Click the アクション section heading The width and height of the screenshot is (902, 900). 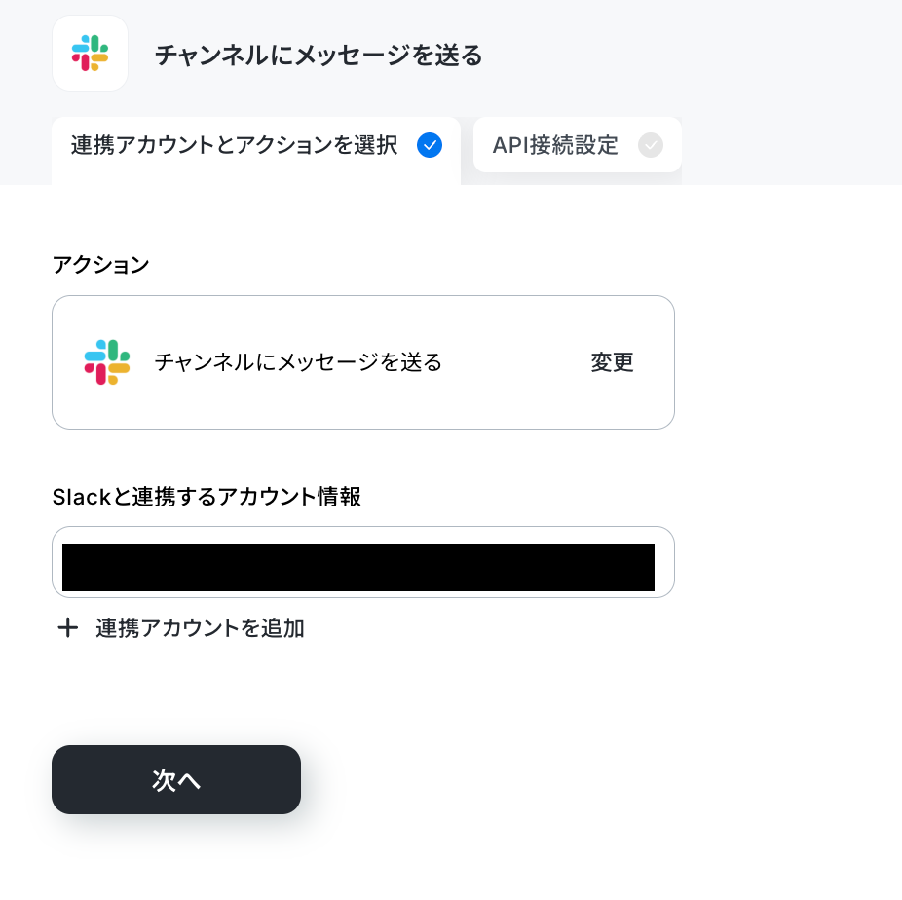pos(100,265)
